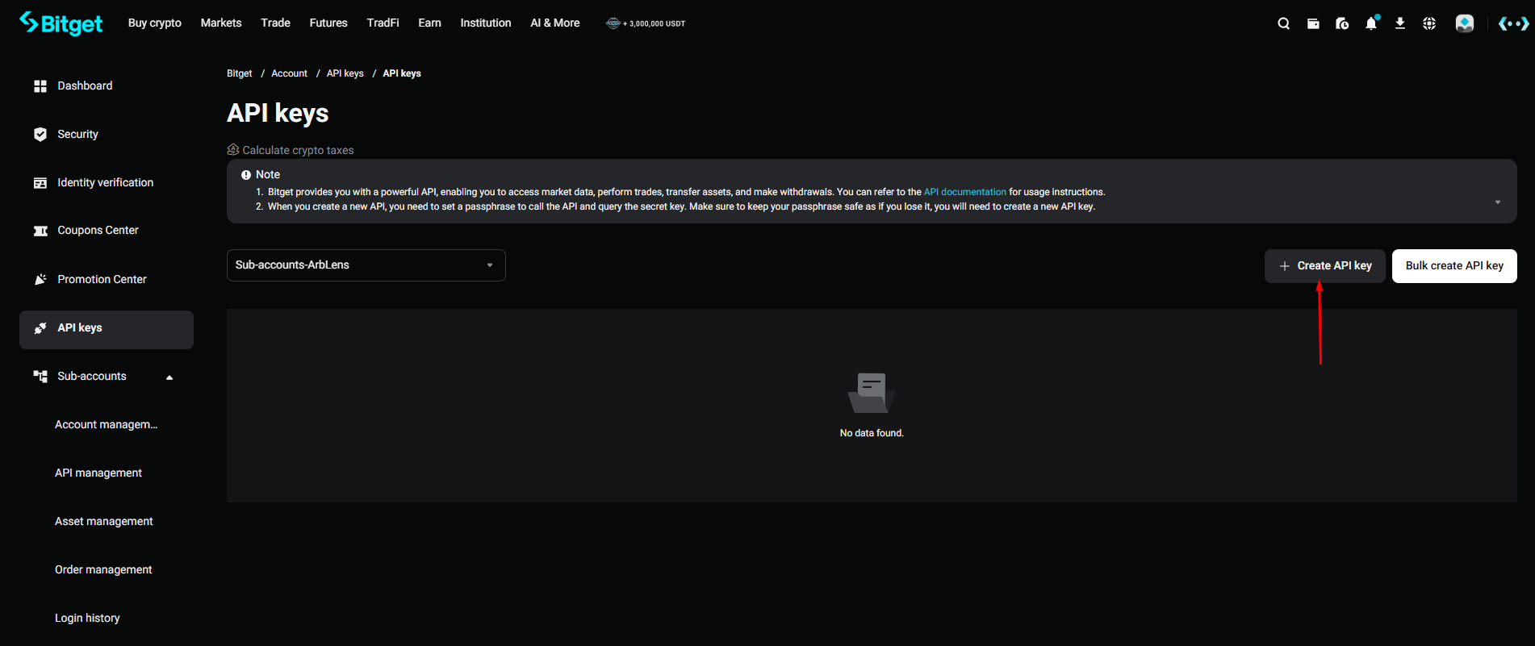Open Futures menu

point(328,23)
